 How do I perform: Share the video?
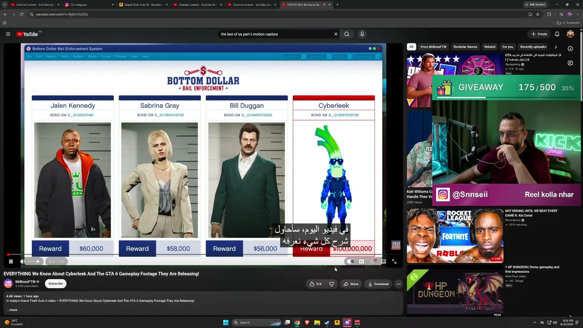[x=351, y=284]
